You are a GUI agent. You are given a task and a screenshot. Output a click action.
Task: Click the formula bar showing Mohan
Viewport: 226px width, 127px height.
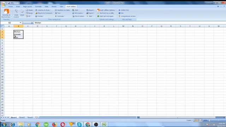[x=130, y=23]
